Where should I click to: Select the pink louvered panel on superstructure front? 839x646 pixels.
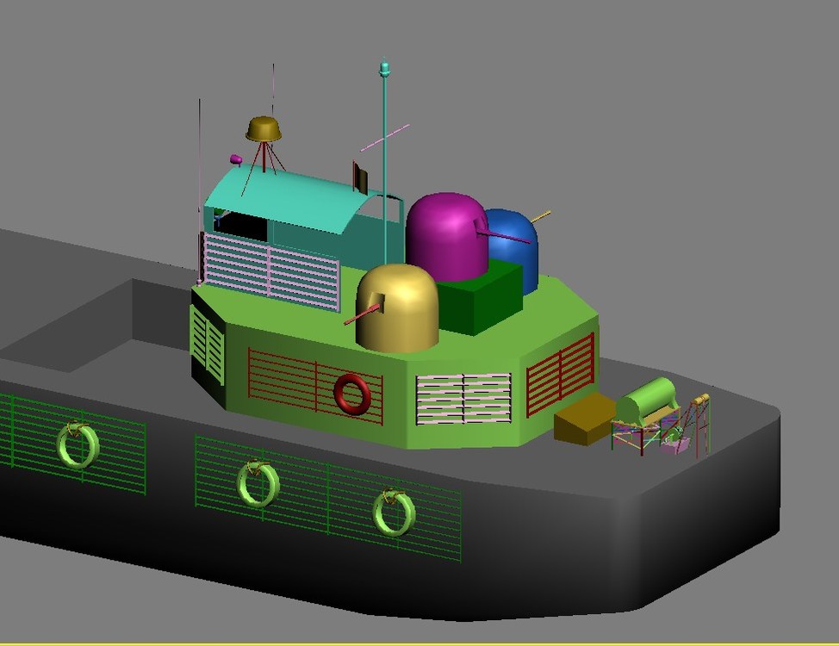[x=463, y=399]
